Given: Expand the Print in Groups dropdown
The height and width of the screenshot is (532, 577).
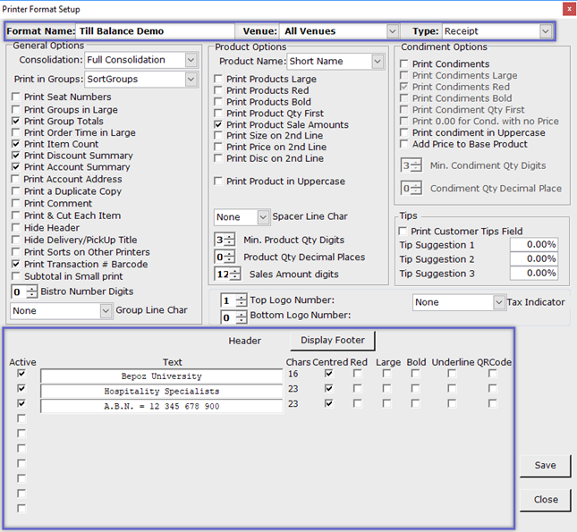Looking at the screenshot, I should coord(191,80).
